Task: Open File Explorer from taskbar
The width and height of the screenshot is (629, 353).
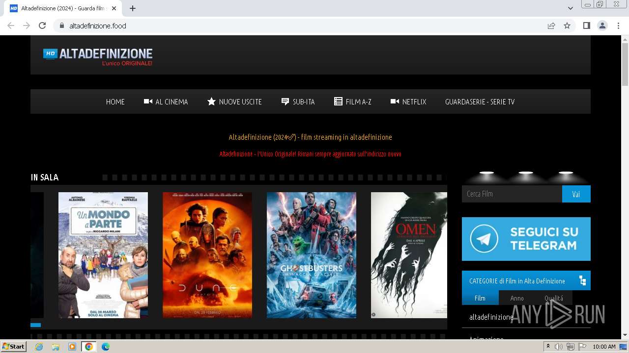Action: coord(56,347)
